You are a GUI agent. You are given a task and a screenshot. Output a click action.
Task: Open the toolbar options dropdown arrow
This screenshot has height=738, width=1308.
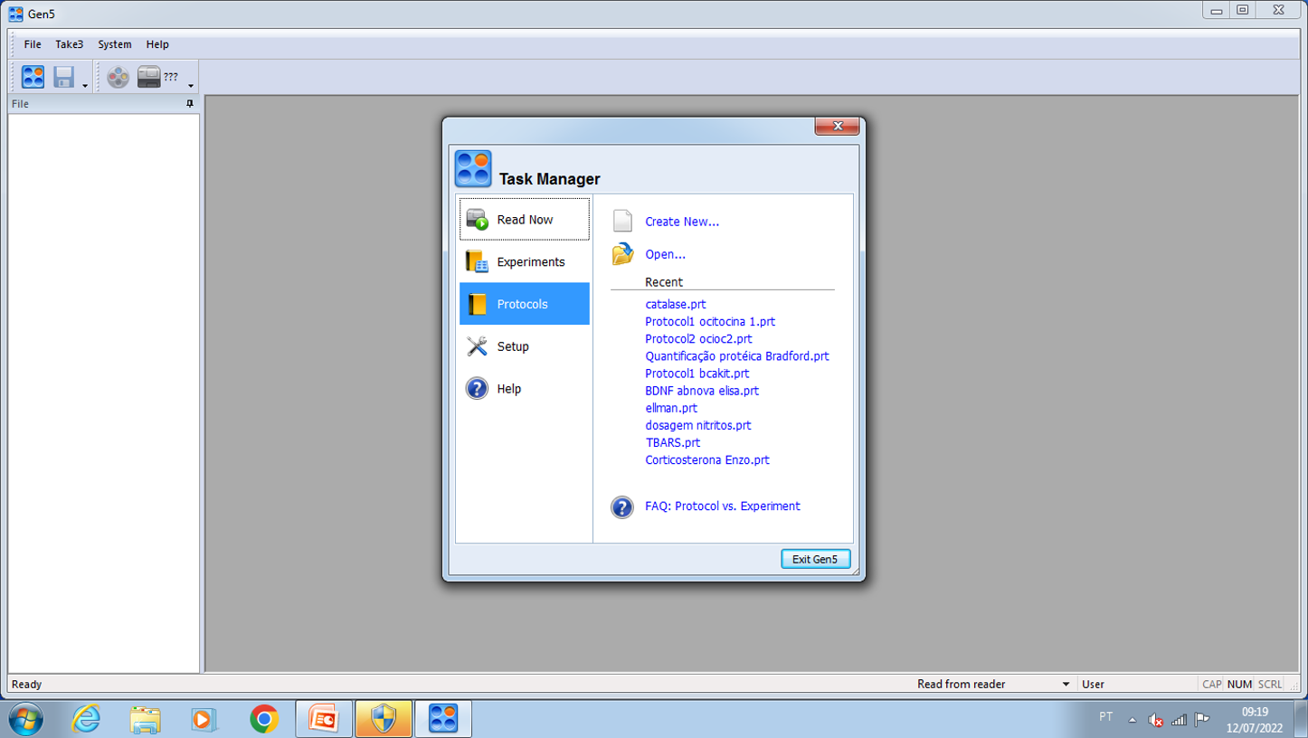coord(191,86)
